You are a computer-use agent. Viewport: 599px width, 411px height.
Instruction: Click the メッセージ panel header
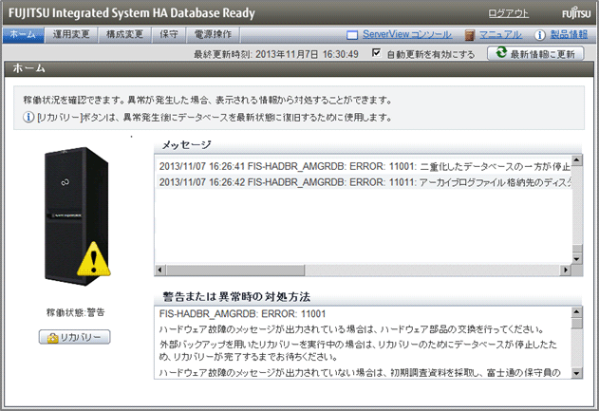tap(368, 145)
